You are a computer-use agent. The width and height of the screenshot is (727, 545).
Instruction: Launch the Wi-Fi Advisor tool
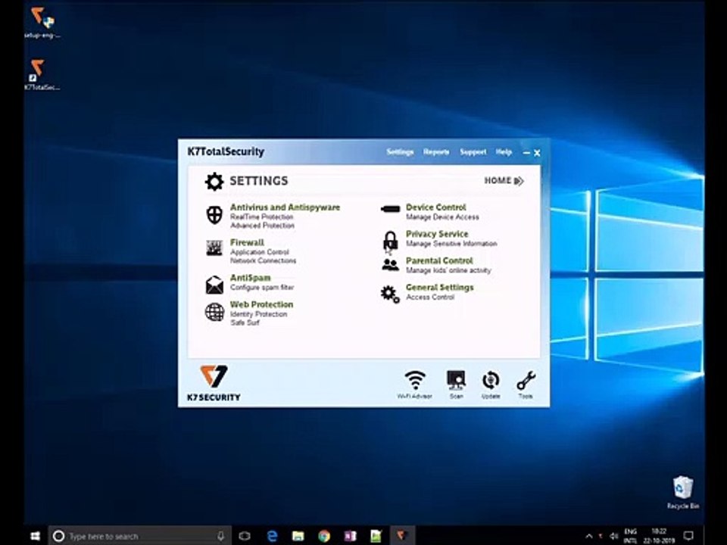[x=414, y=385]
